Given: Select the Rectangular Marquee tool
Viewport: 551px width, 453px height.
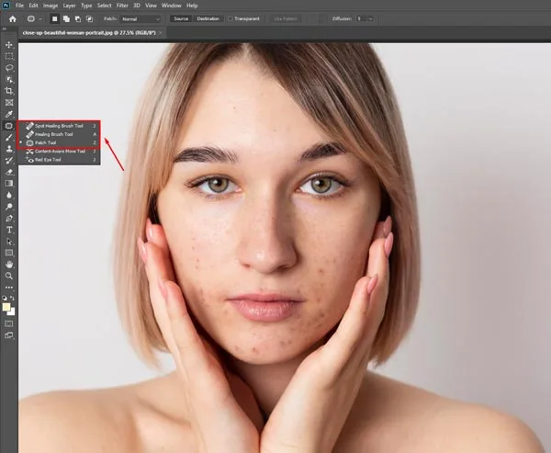Looking at the screenshot, I should (x=9, y=56).
